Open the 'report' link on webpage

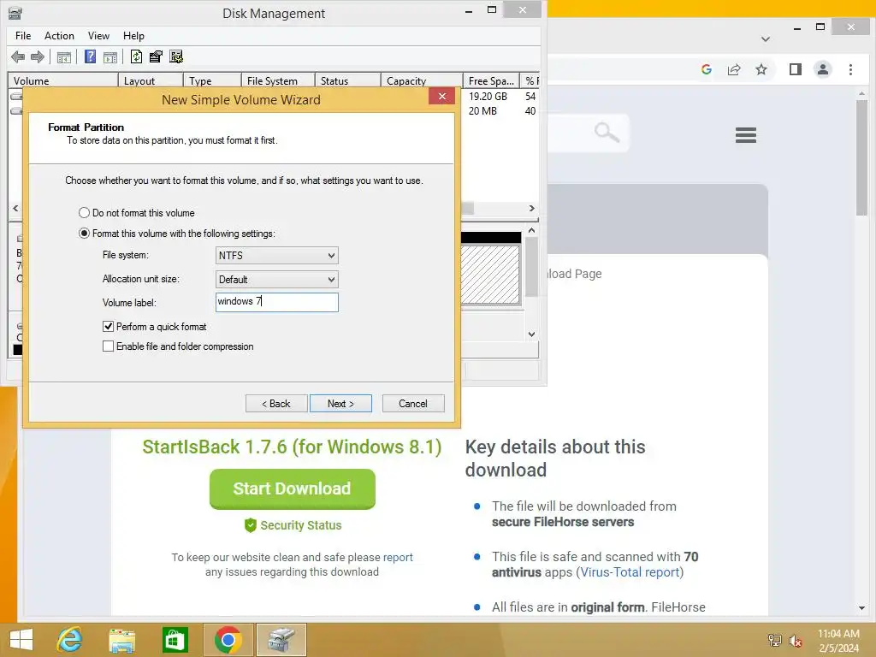[x=398, y=557]
